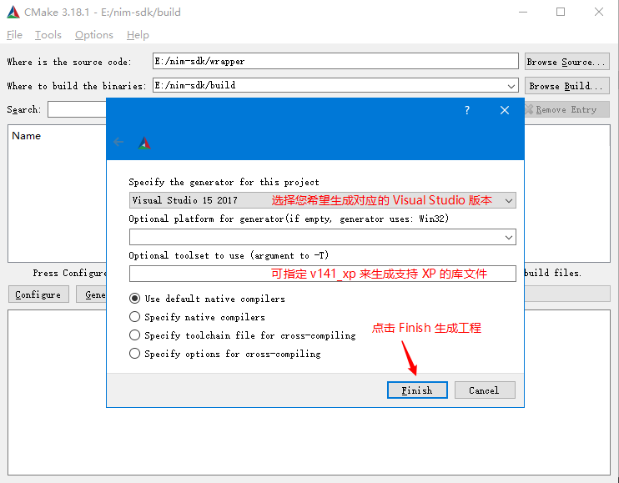Close the generator dialog with X
Viewport: 619px width, 483px height.
(x=505, y=110)
